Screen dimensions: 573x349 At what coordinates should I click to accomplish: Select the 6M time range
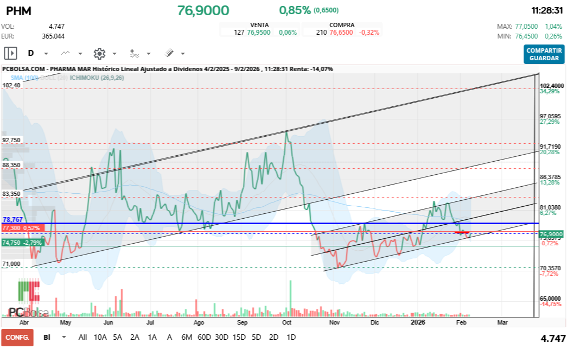coord(187,337)
